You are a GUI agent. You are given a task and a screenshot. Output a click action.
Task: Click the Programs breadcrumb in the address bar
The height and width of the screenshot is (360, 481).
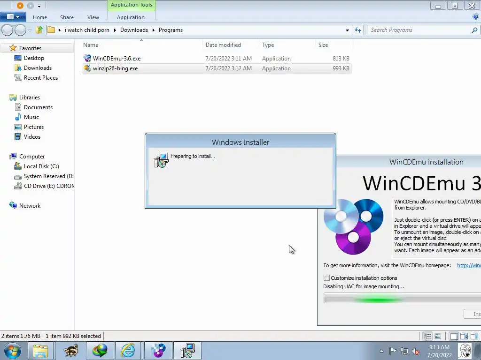click(171, 30)
